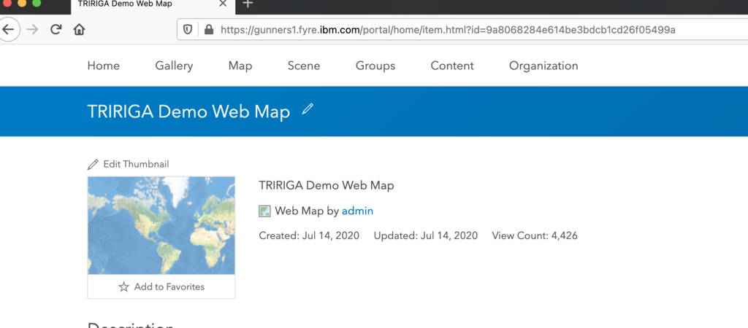Screen dimensions: 748x328
Task: Click the Created: Jul 14, 2020 text
Action: pyautogui.click(x=309, y=235)
